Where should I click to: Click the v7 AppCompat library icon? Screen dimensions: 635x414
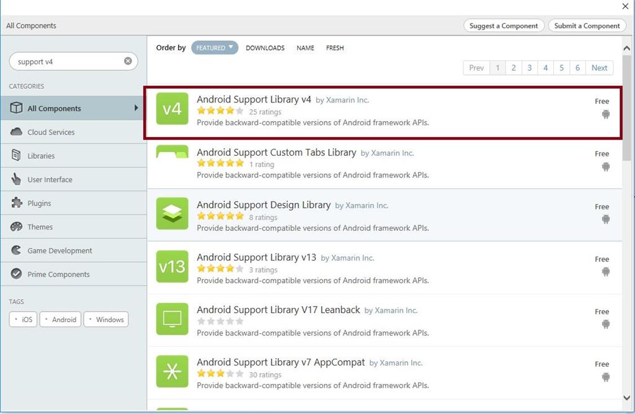pyautogui.click(x=172, y=371)
